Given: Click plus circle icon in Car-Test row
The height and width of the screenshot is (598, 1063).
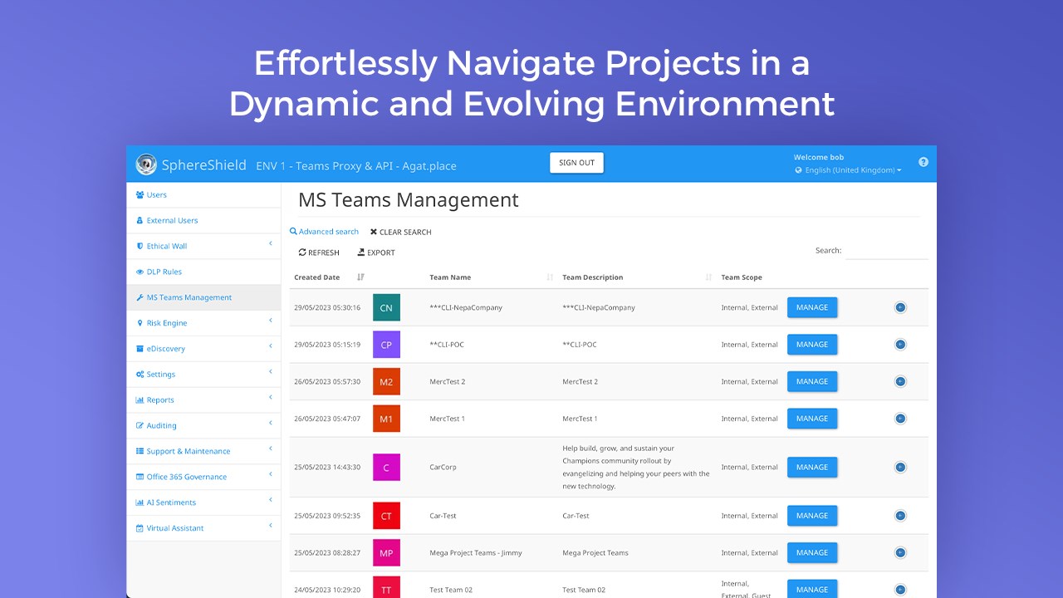Looking at the screenshot, I should coord(900,516).
